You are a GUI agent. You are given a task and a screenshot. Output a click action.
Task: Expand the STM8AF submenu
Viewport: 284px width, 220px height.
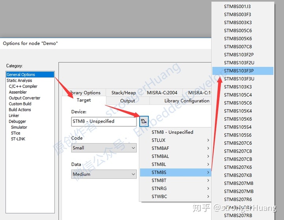click(175, 148)
